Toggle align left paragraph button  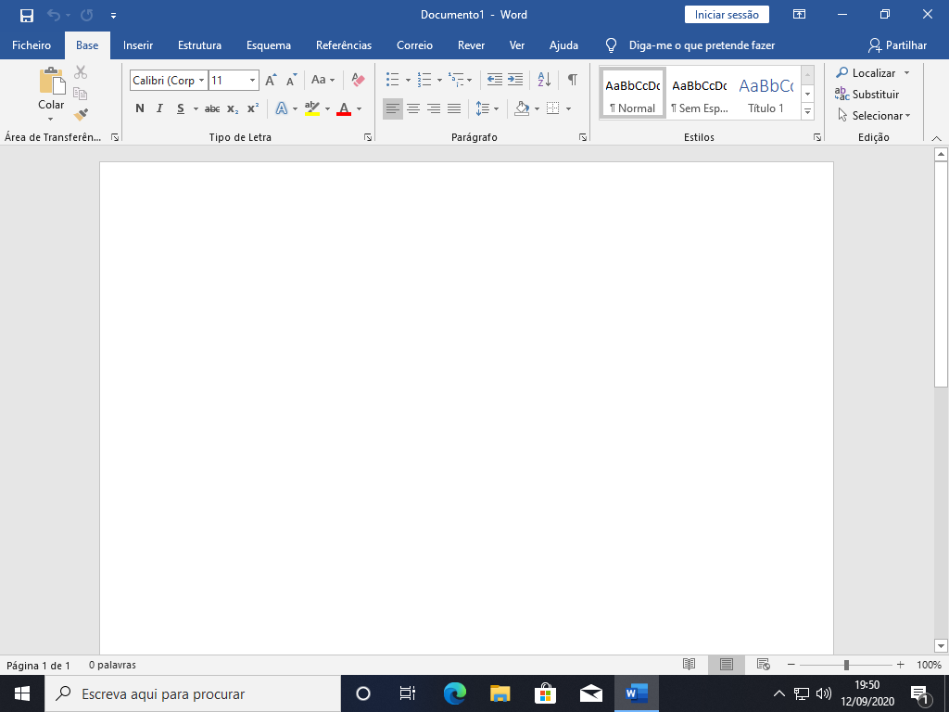(393, 109)
